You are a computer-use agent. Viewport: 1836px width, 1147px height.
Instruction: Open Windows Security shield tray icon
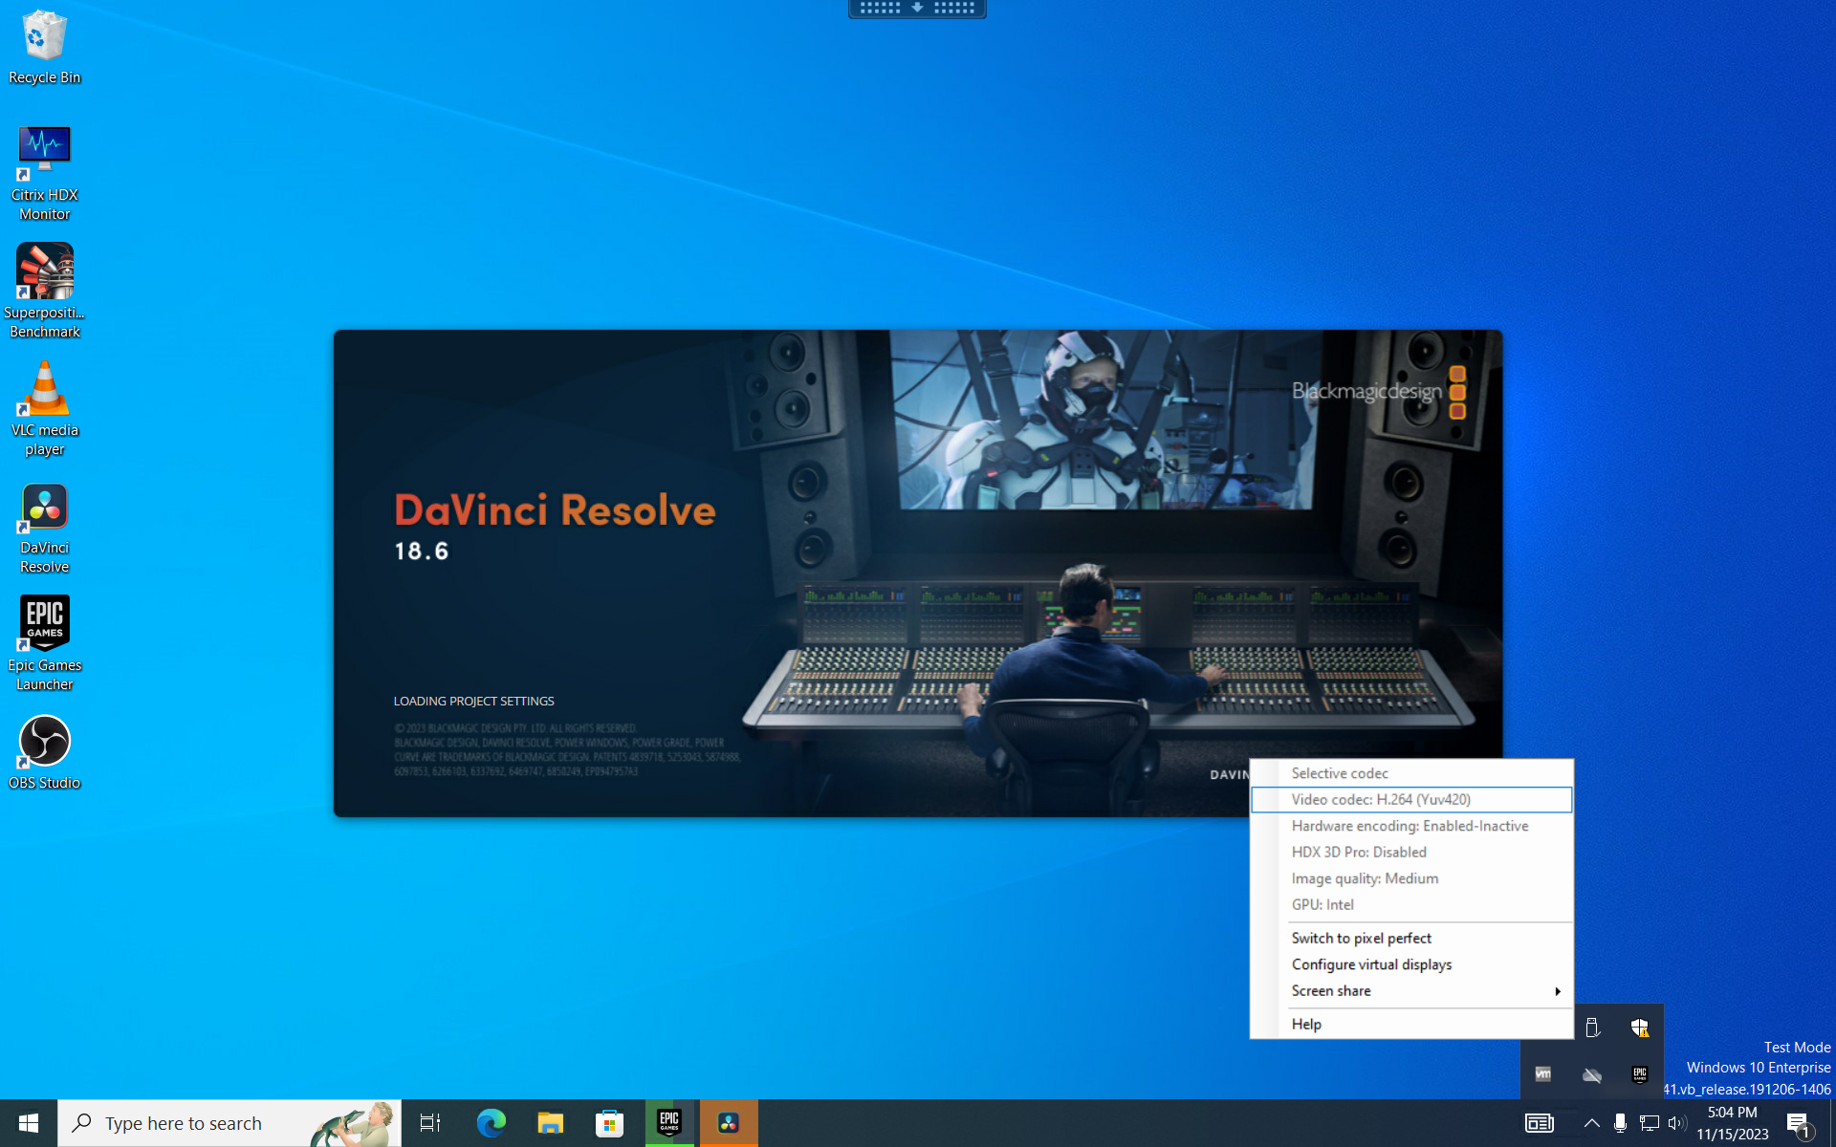1640,1028
